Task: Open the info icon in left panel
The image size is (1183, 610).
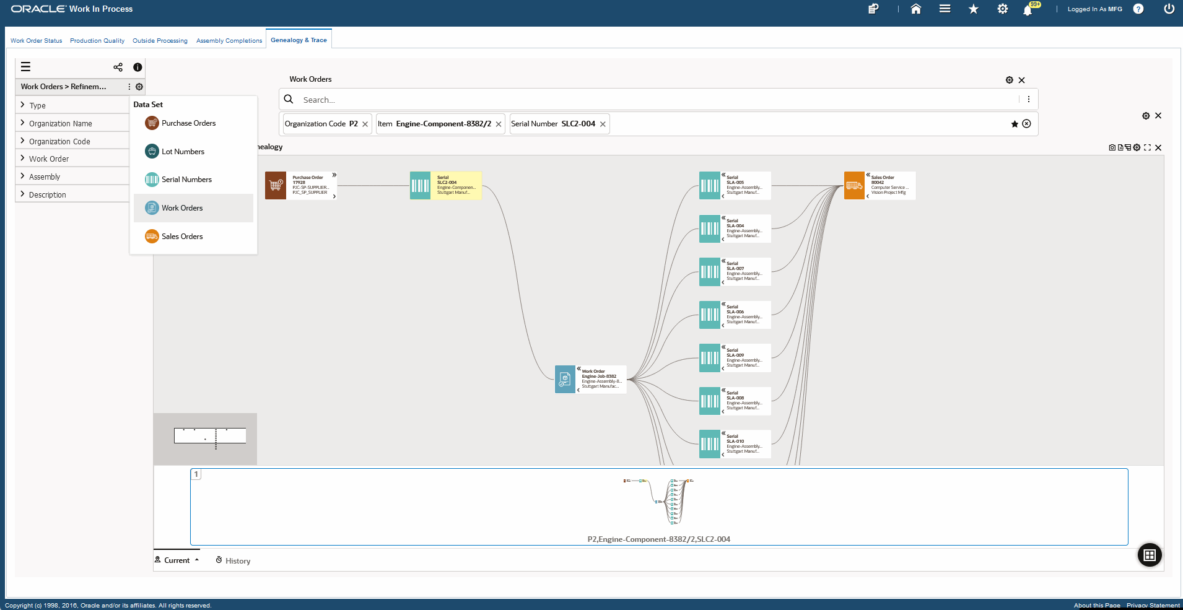Action: [138, 67]
